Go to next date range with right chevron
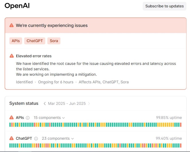The width and height of the screenshot is (190, 152). tap(89, 104)
